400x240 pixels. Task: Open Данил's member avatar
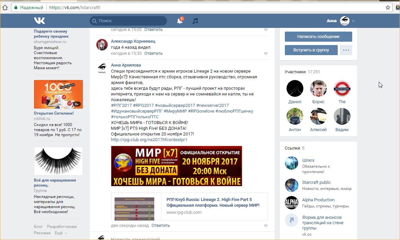(x=295, y=88)
